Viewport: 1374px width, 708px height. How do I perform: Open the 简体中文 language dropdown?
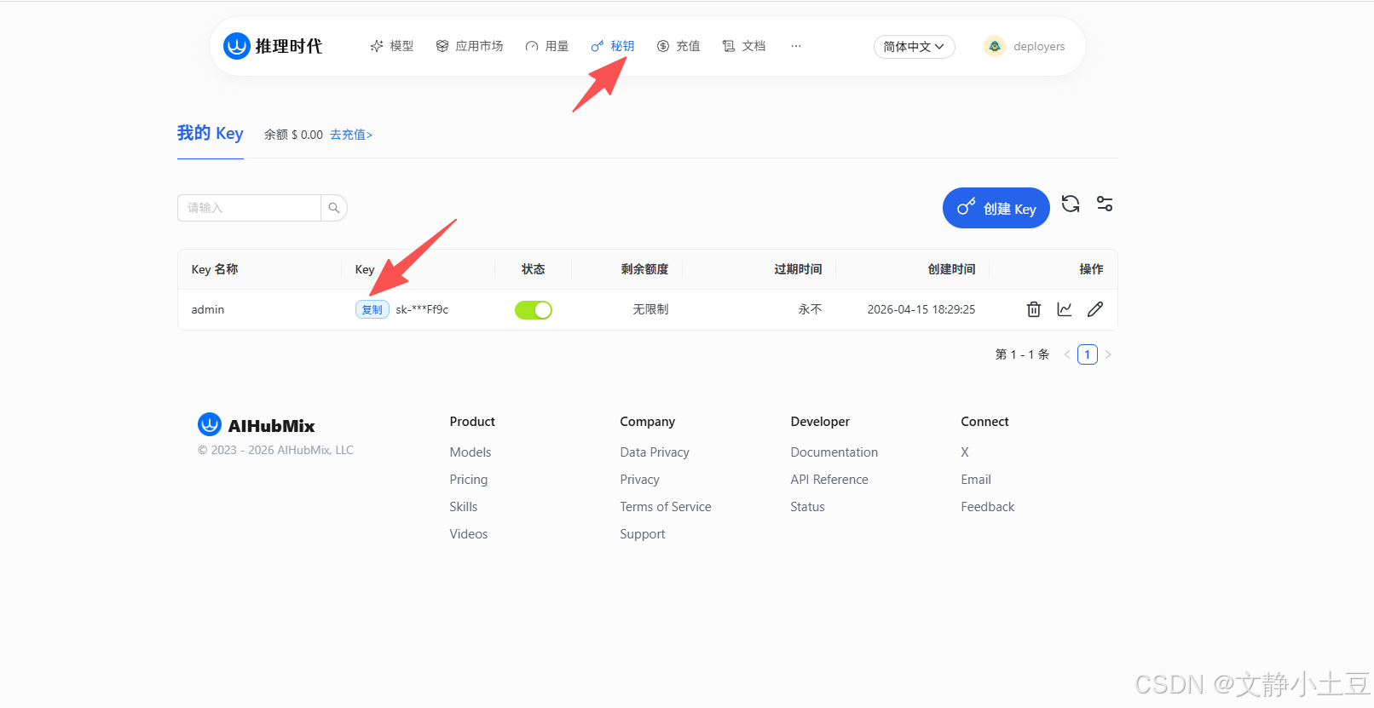914,47
